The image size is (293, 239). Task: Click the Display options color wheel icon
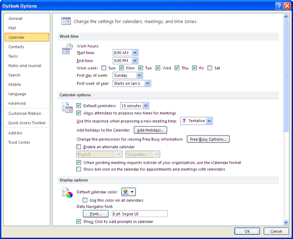point(67,193)
